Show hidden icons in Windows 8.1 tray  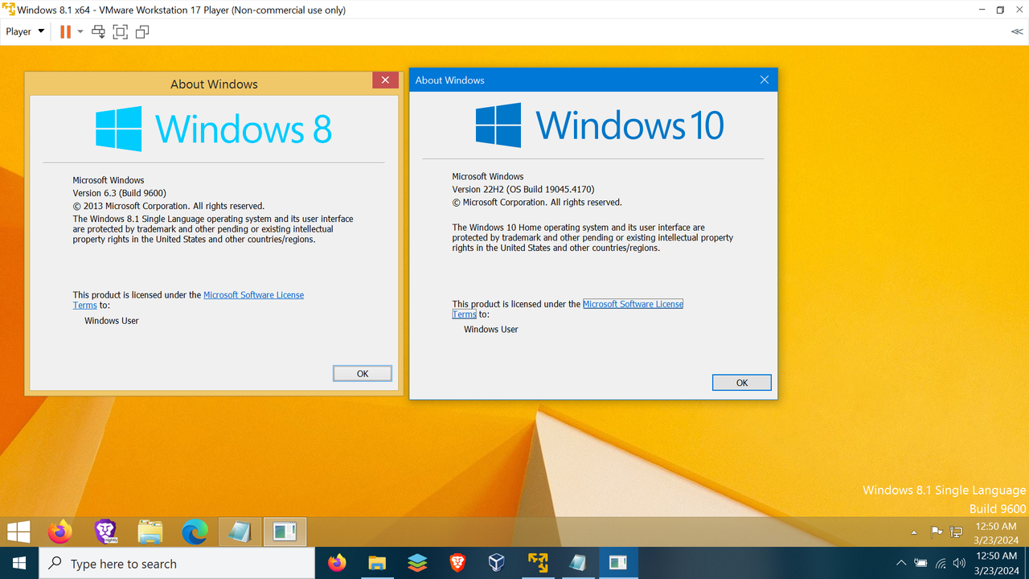pos(914,532)
